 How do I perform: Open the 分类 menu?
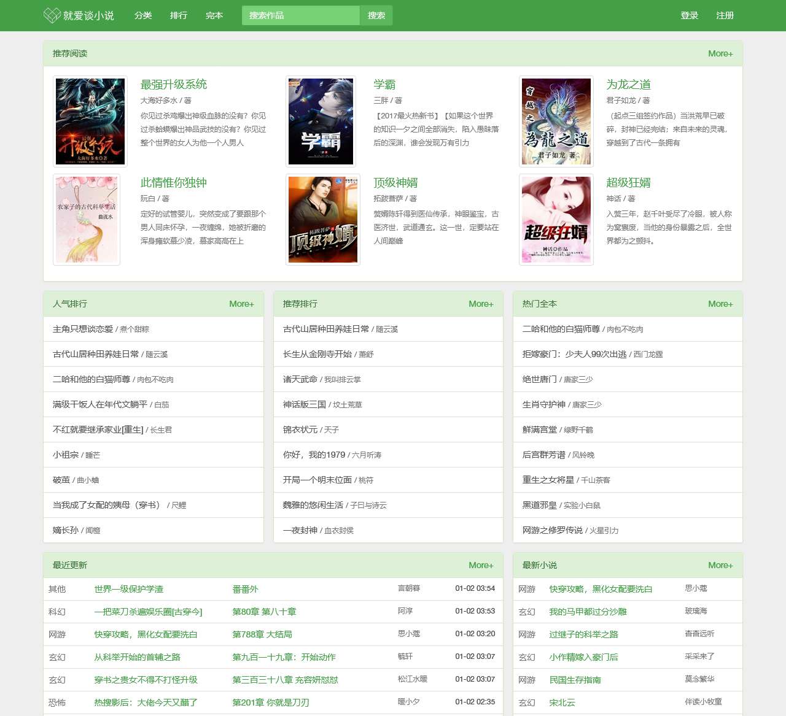tap(143, 16)
